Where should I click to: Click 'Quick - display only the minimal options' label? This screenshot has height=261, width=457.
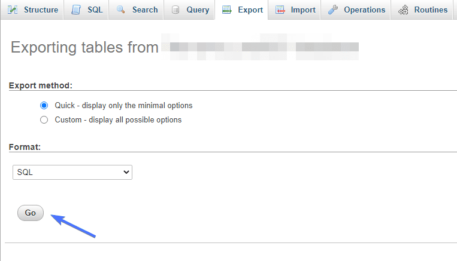[x=123, y=106]
